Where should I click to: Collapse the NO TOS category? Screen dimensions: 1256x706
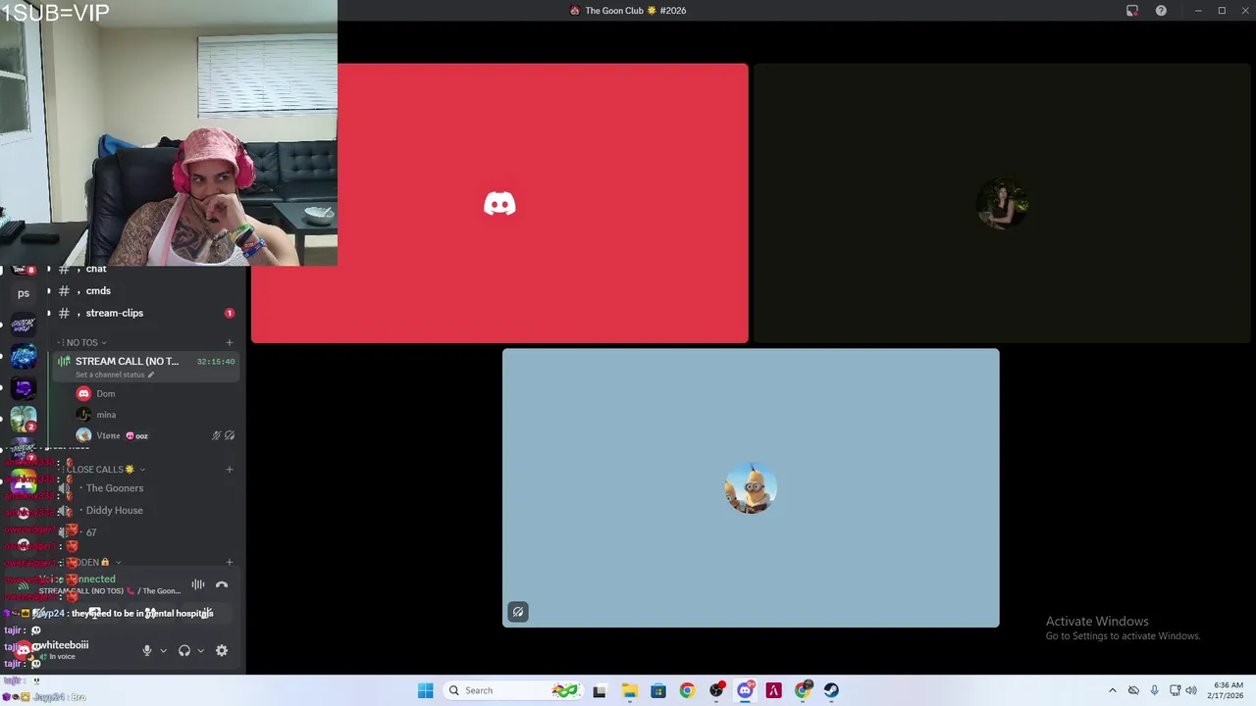pyautogui.click(x=84, y=342)
